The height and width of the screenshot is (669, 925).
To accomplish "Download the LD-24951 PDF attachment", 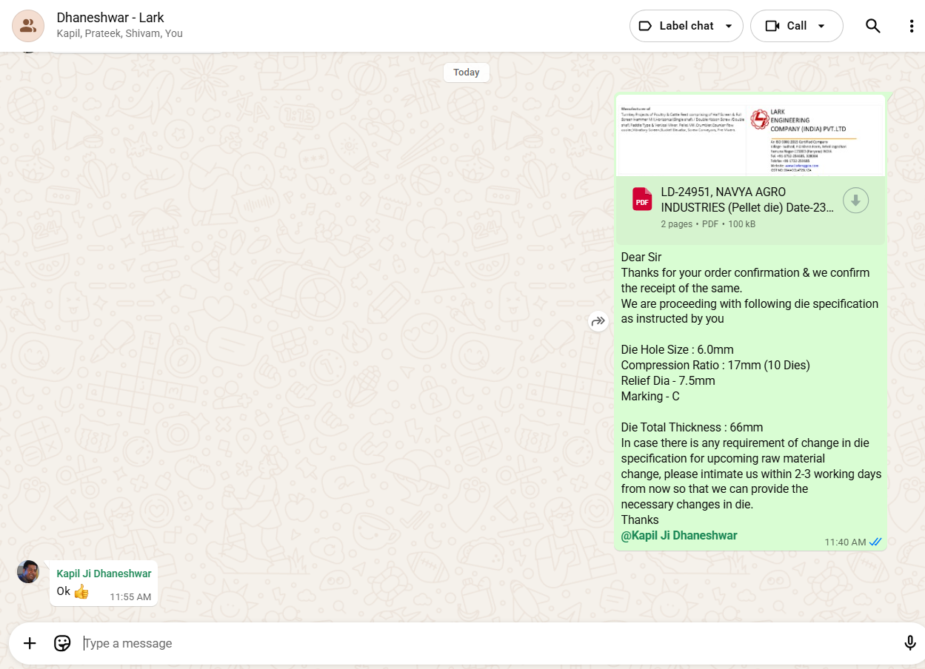I will (x=855, y=201).
